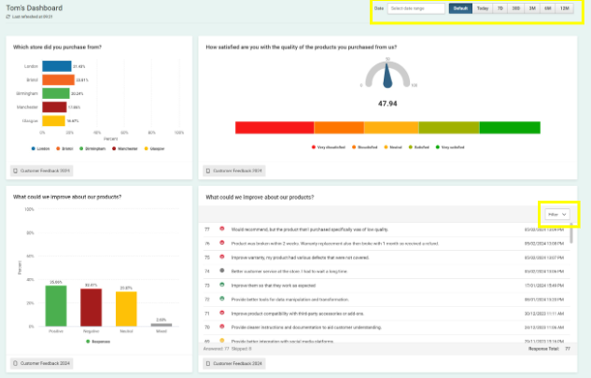Switch date filter to Today
Image resolution: width=591 pixels, height=378 pixels.
pyautogui.click(x=482, y=8)
